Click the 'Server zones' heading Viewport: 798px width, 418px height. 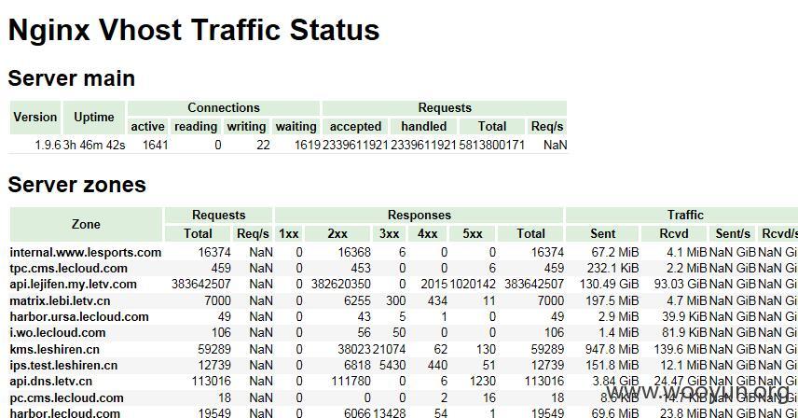point(76,185)
